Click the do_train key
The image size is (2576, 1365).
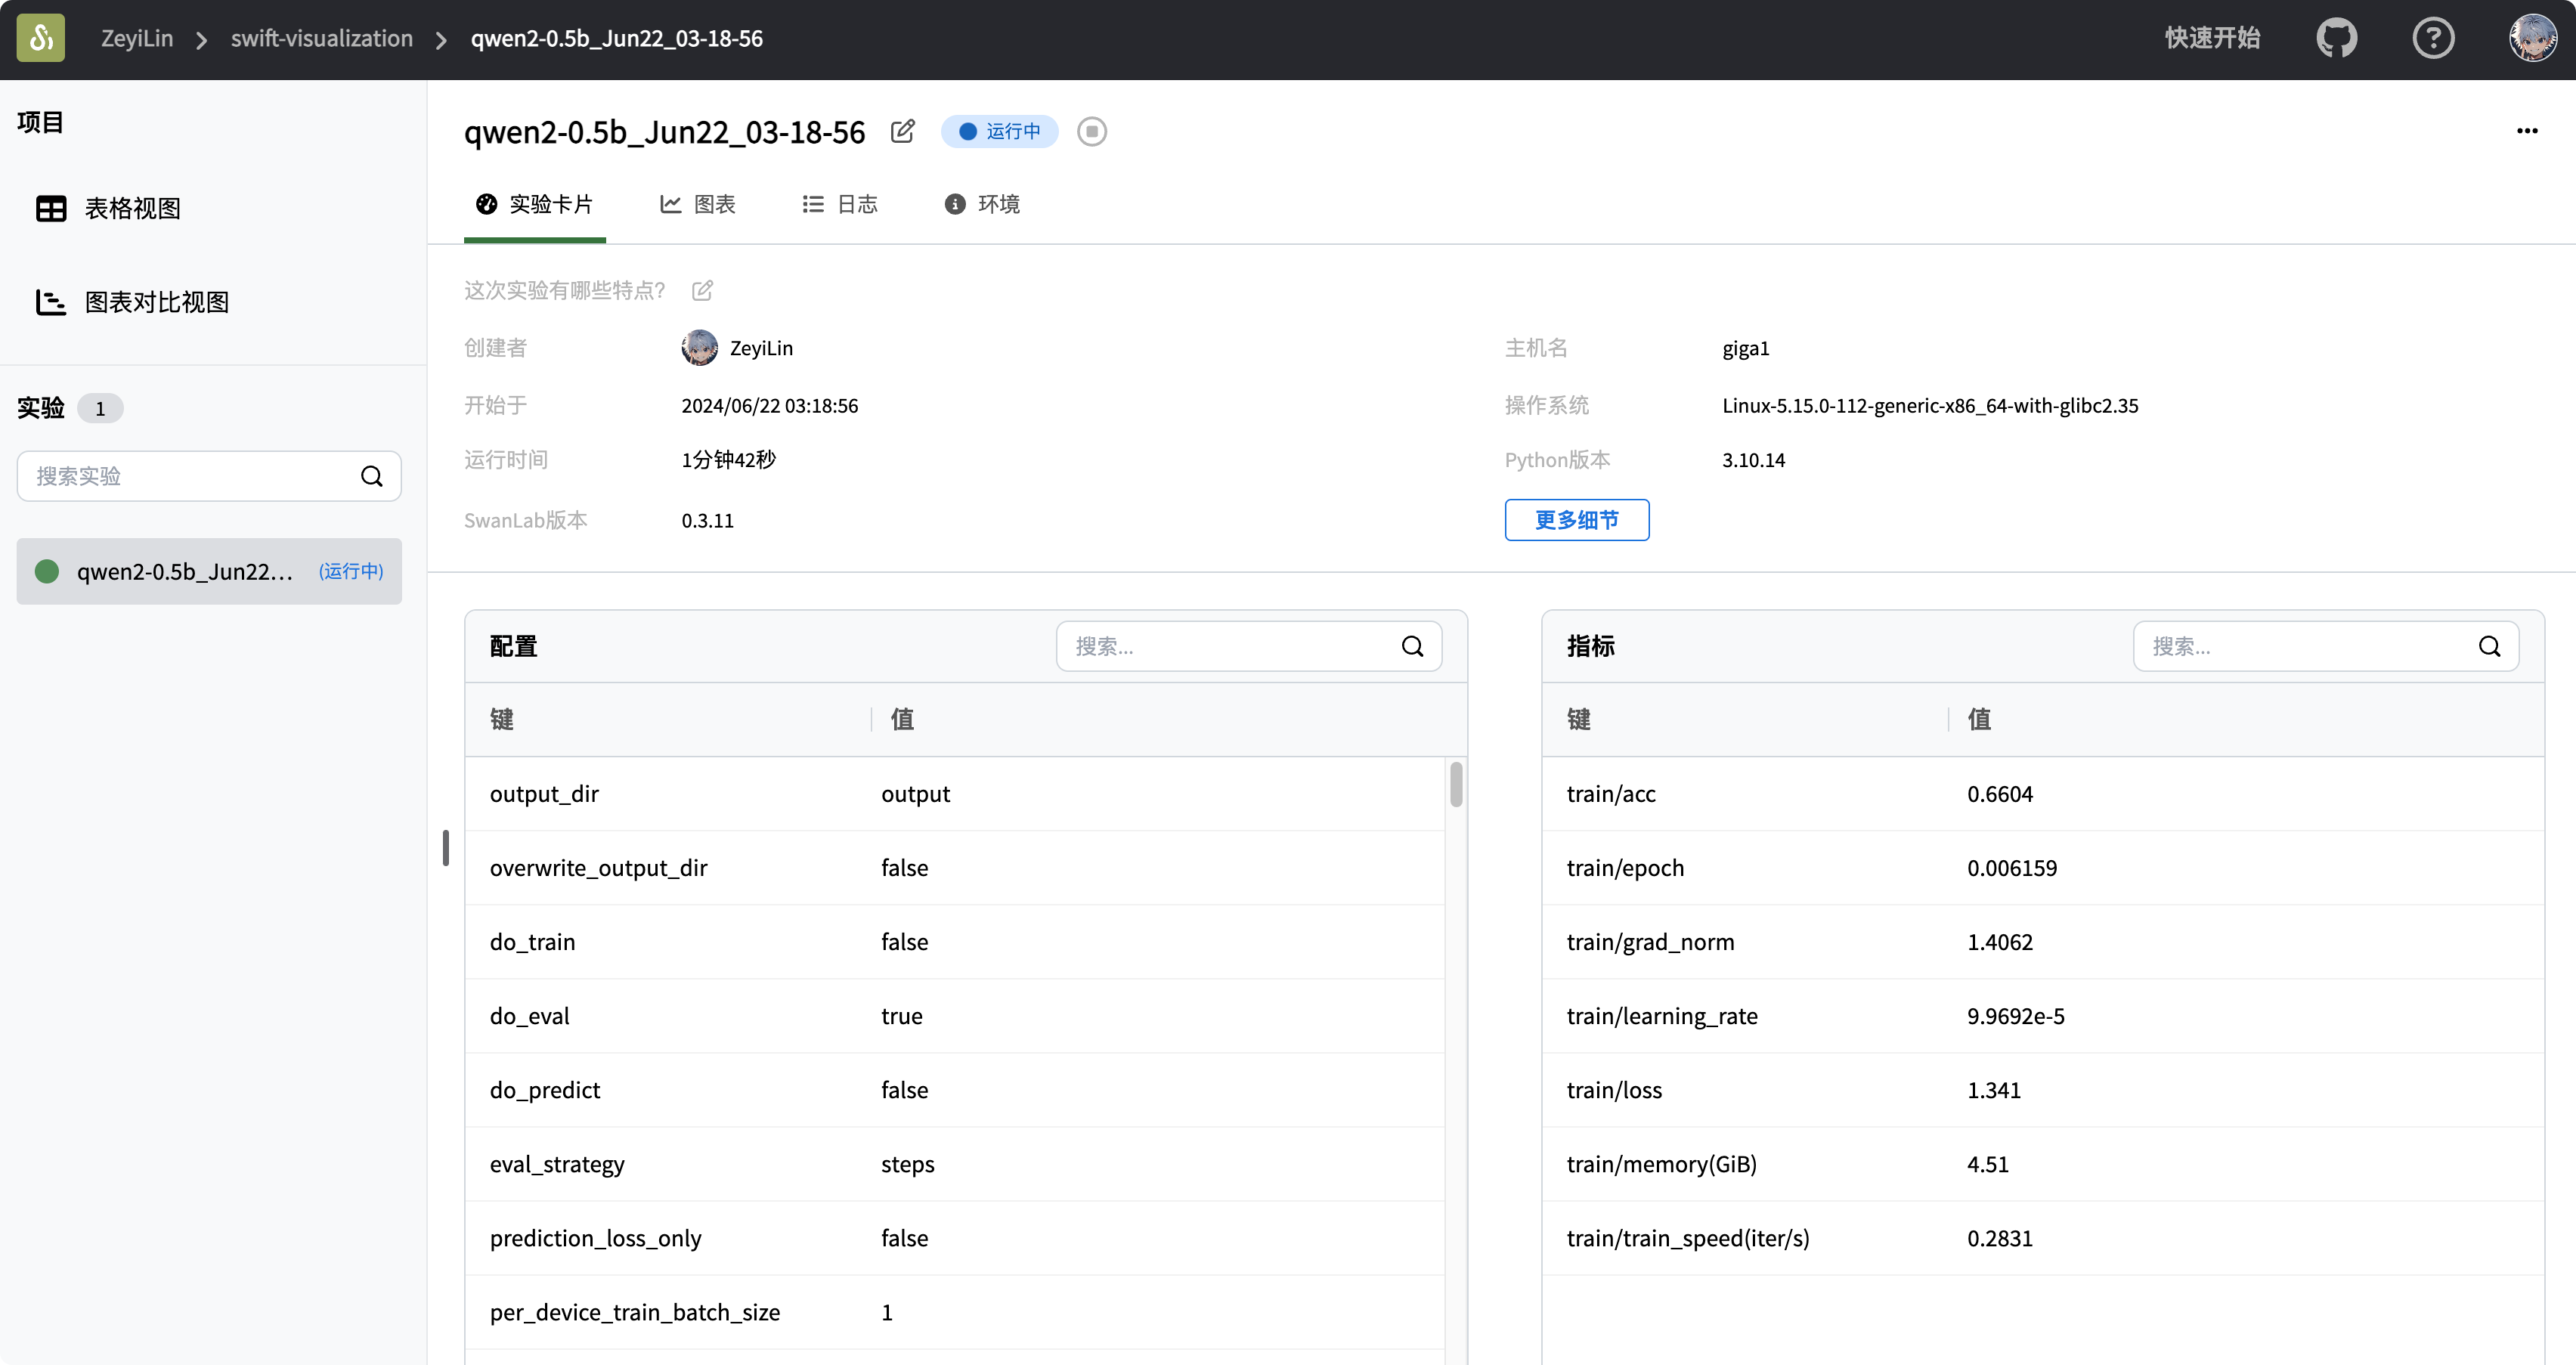(532, 942)
